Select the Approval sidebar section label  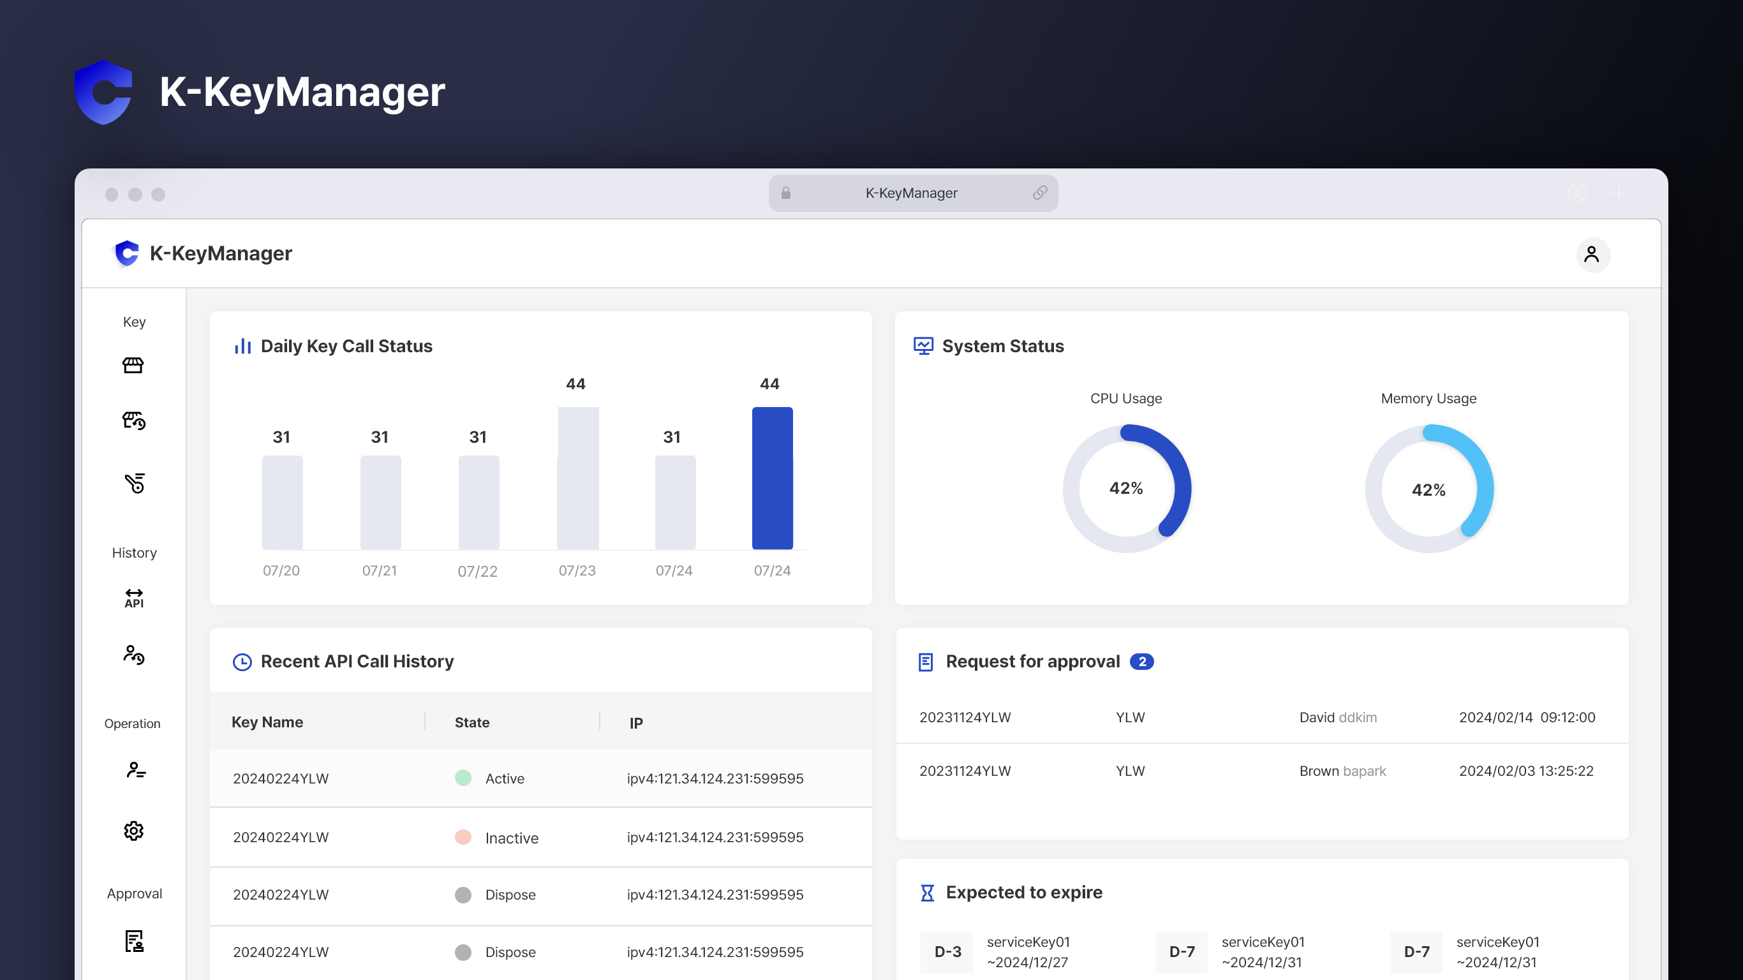(x=134, y=893)
